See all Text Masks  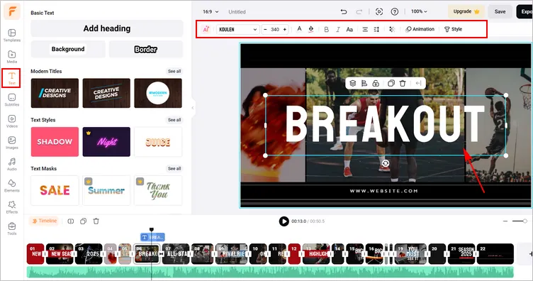[x=174, y=168]
